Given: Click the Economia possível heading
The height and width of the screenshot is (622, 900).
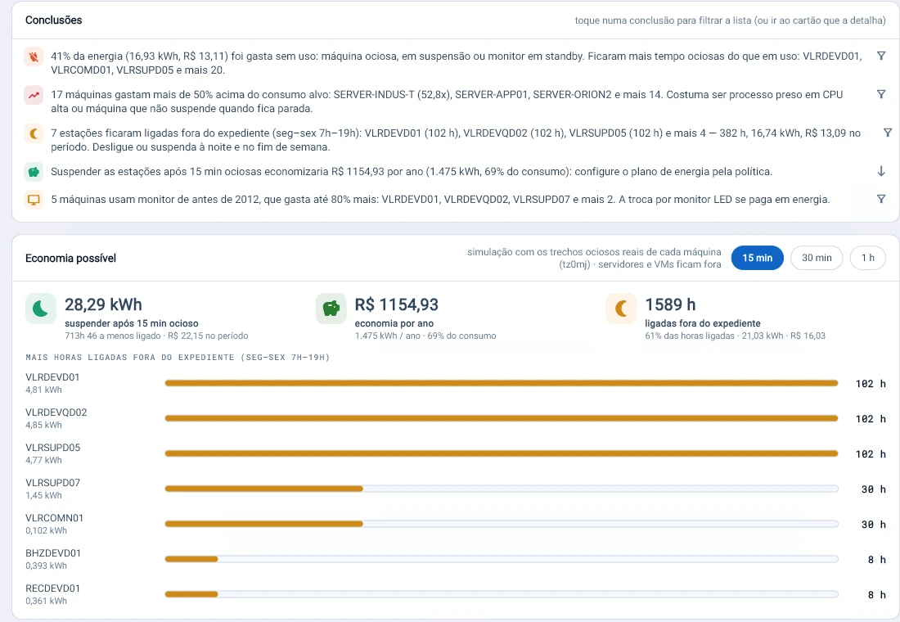Looking at the screenshot, I should (70, 259).
